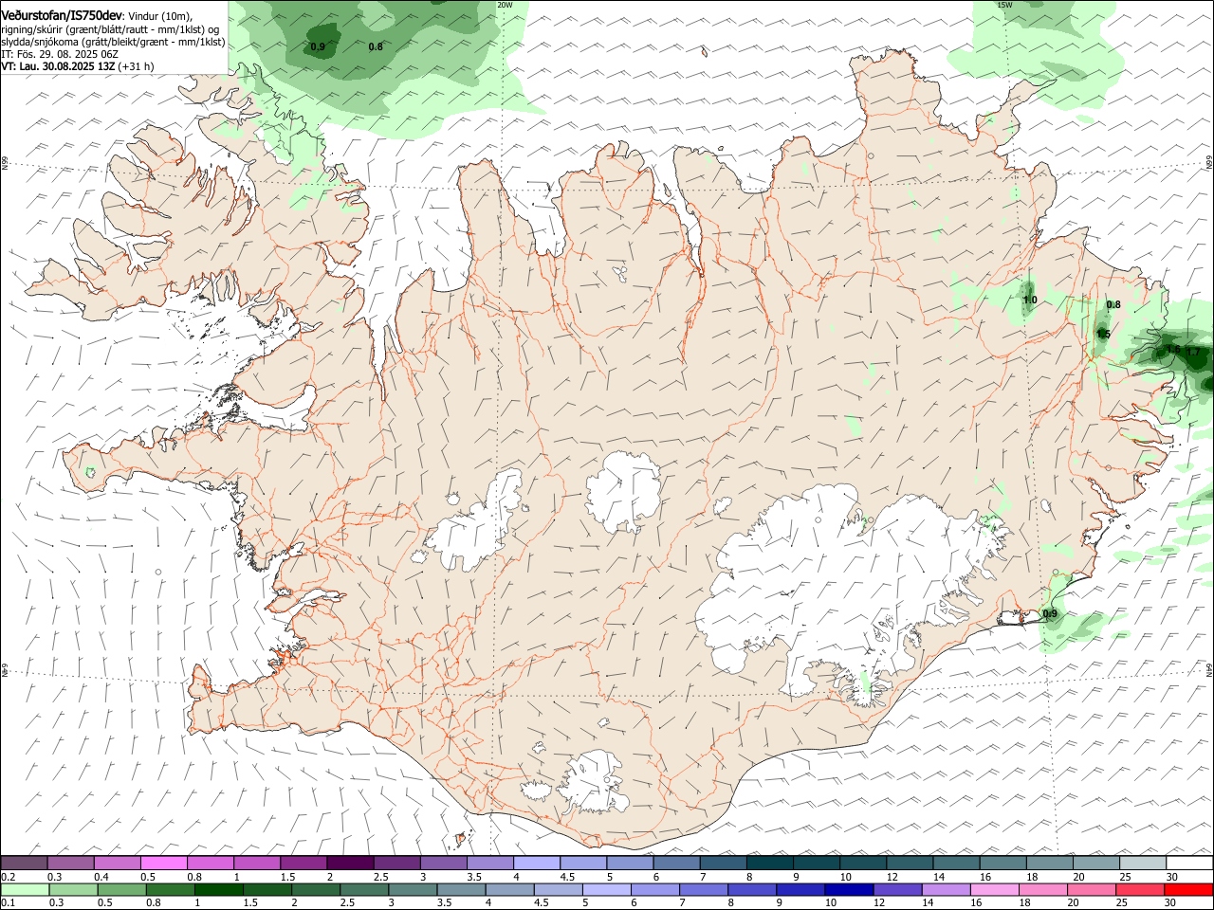Pick lower scale swatch starting at 7
The height and width of the screenshot is (910, 1214).
703,889
